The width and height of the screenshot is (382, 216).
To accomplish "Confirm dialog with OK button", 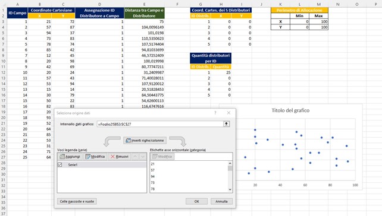I will pyautogui.click(x=196, y=201).
